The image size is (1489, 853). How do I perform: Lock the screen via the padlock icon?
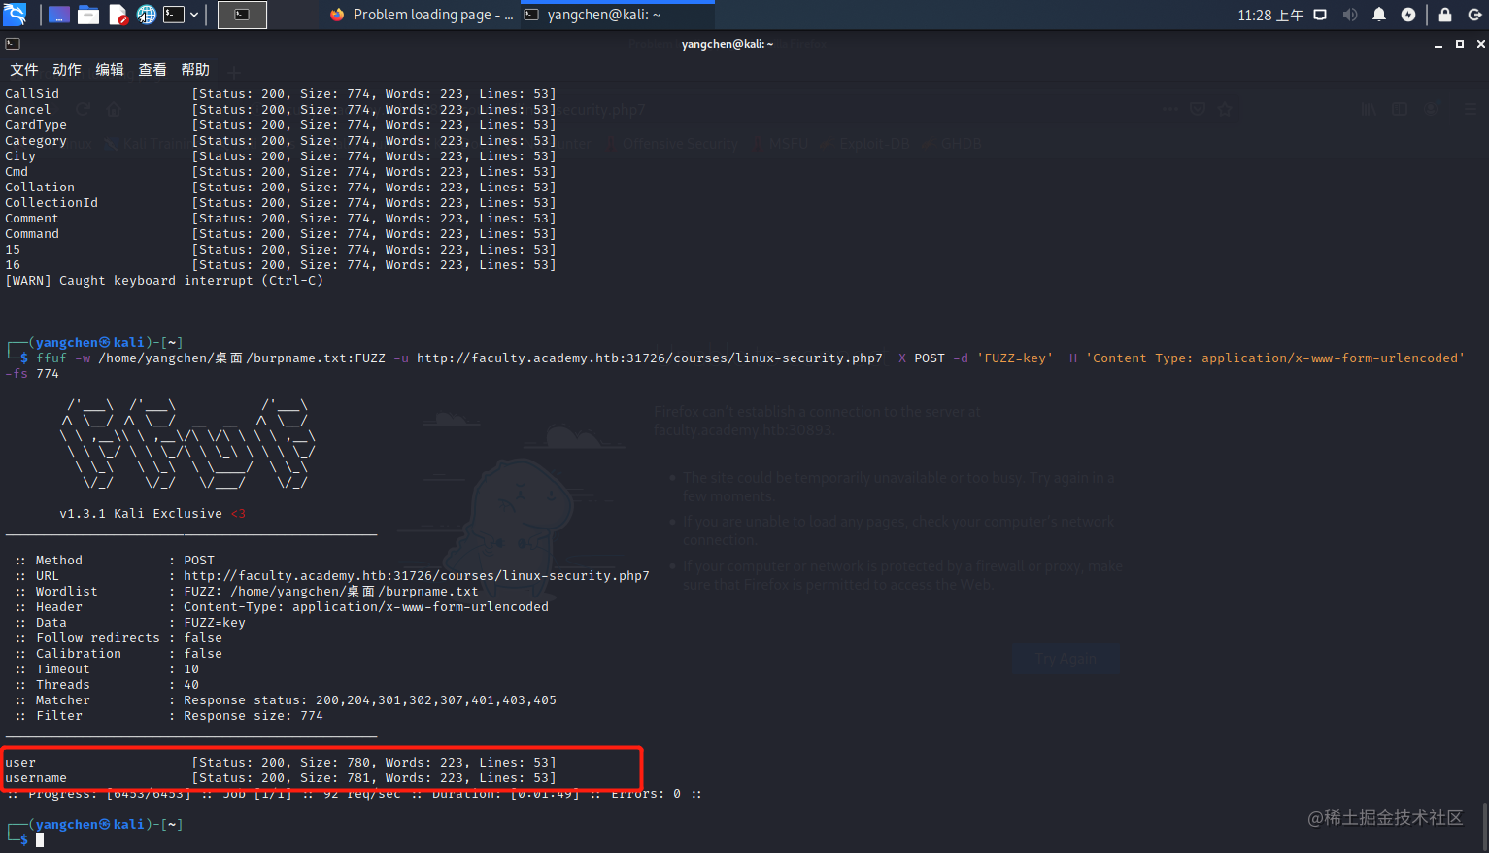[x=1445, y=15]
